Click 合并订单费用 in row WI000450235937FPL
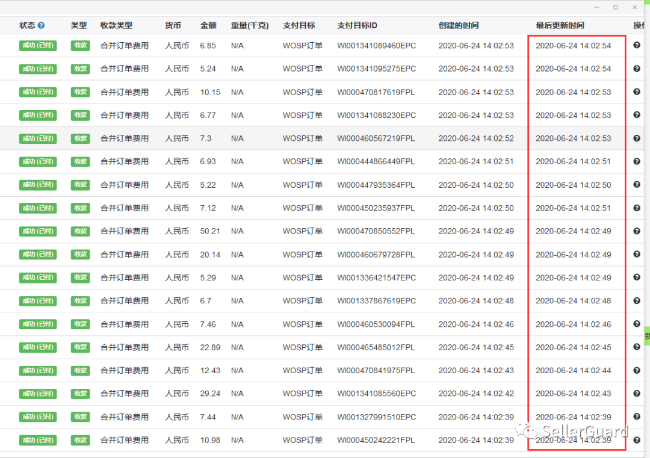The width and height of the screenshot is (650, 458). [125, 208]
